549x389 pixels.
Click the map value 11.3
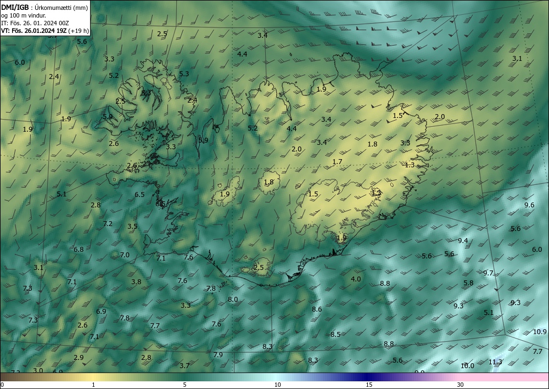[x=495, y=362]
